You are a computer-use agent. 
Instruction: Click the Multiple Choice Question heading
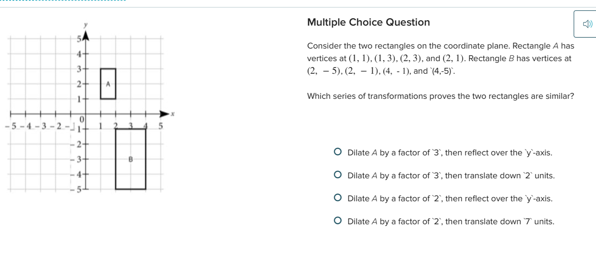click(x=369, y=22)
